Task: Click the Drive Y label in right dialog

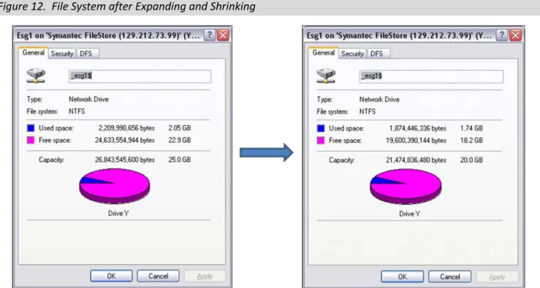Action: pos(409,214)
